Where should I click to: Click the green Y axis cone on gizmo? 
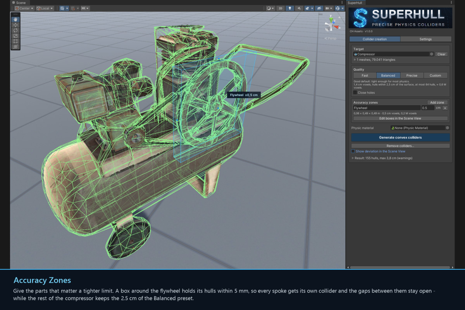click(x=331, y=19)
